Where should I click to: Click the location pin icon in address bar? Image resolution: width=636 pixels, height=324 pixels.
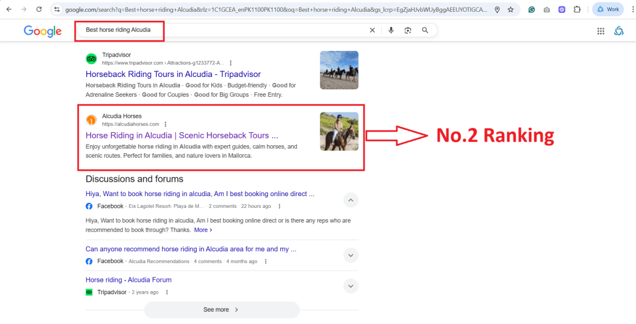[x=497, y=9]
